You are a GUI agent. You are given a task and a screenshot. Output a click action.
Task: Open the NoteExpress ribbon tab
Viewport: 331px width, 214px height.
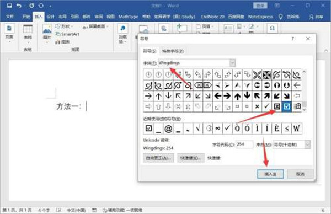(x=260, y=17)
